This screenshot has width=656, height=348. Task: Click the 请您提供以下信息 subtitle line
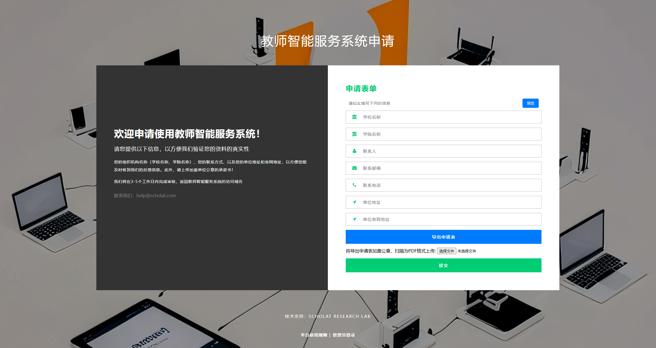coord(182,149)
